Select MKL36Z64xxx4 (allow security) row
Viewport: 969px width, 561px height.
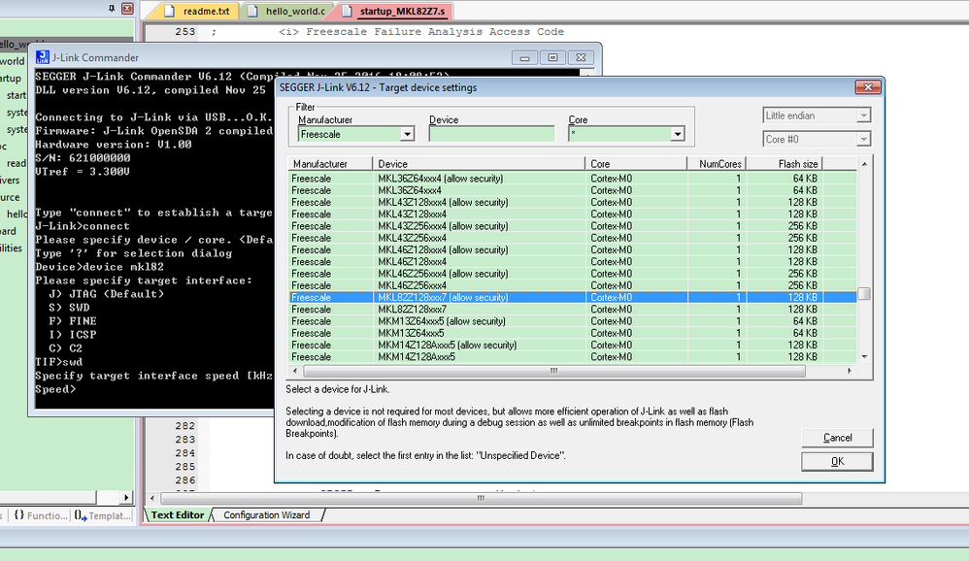[x=572, y=179]
